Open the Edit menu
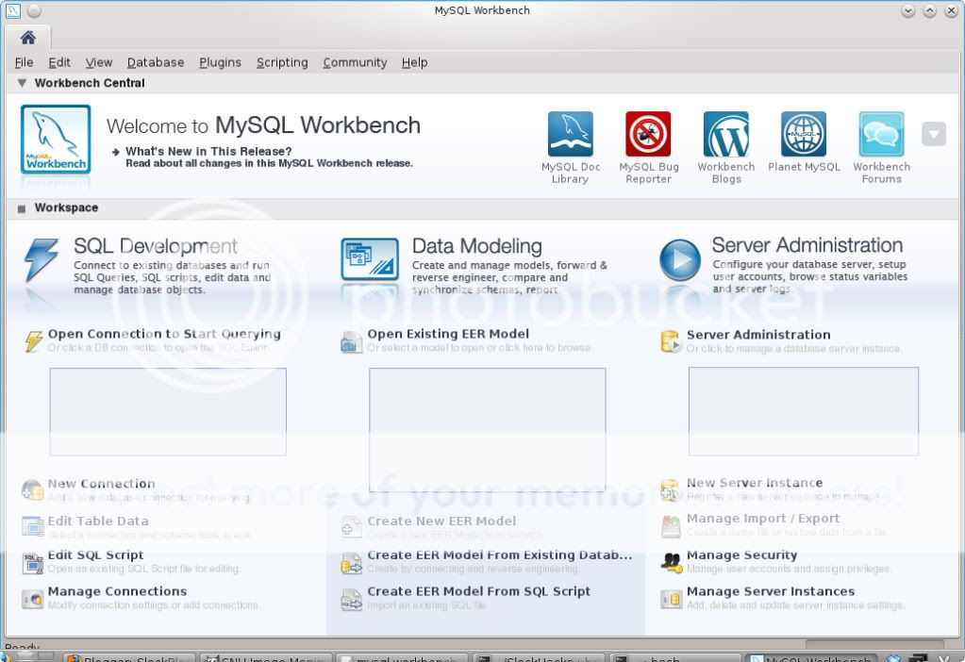The image size is (965, 662). [59, 62]
